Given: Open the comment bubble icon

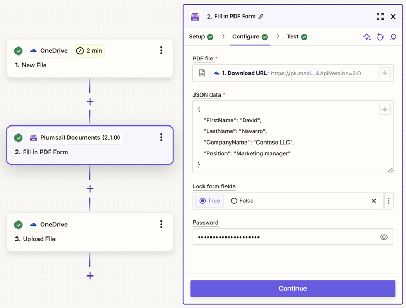Looking at the screenshot, I should (393, 37).
